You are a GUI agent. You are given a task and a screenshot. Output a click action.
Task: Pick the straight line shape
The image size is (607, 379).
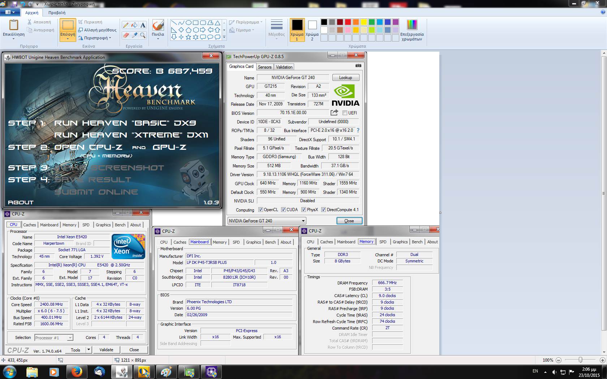coord(174,22)
